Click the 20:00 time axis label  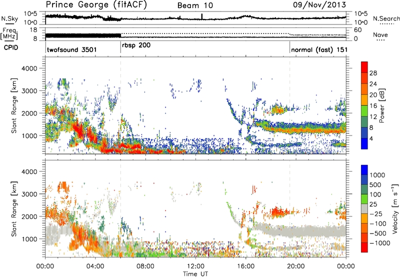(296, 266)
